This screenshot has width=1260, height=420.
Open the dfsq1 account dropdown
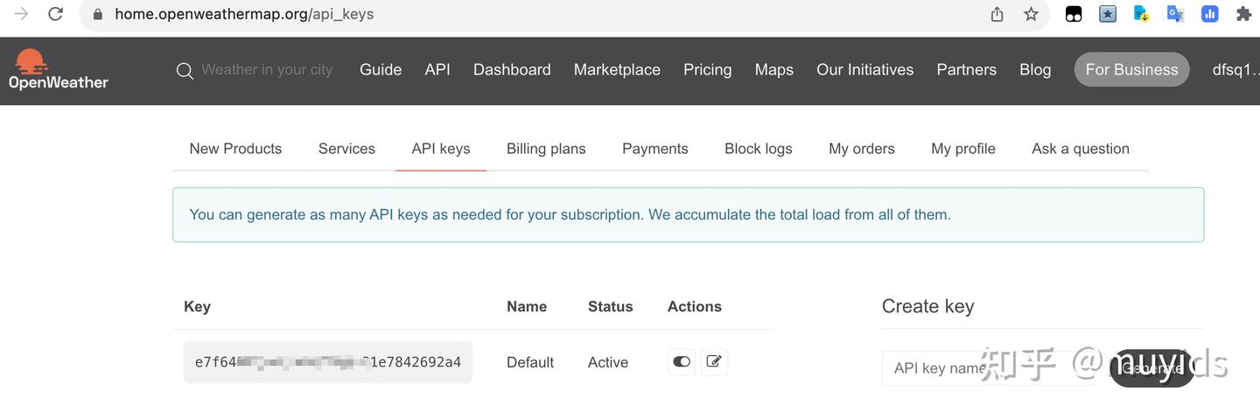(1234, 70)
